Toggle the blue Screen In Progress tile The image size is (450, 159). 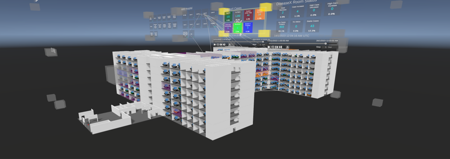(248, 28)
